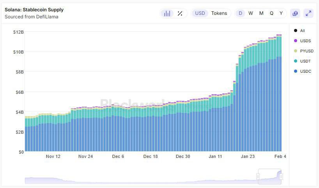Click the tallest bar near Feb 4
Image resolution: width=319 pixels, height=188 pixels.
(x=279, y=98)
